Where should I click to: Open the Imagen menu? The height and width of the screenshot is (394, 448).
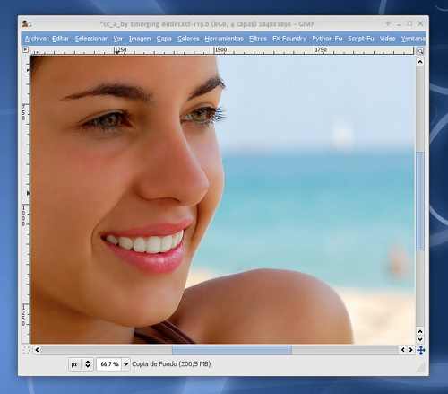(x=140, y=39)
